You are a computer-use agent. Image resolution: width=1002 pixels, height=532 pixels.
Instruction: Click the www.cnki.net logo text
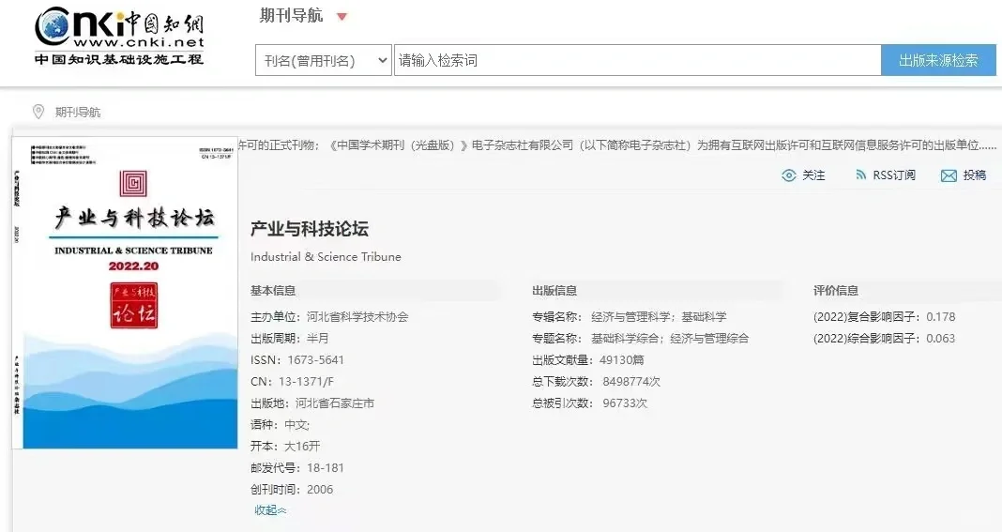139,42
